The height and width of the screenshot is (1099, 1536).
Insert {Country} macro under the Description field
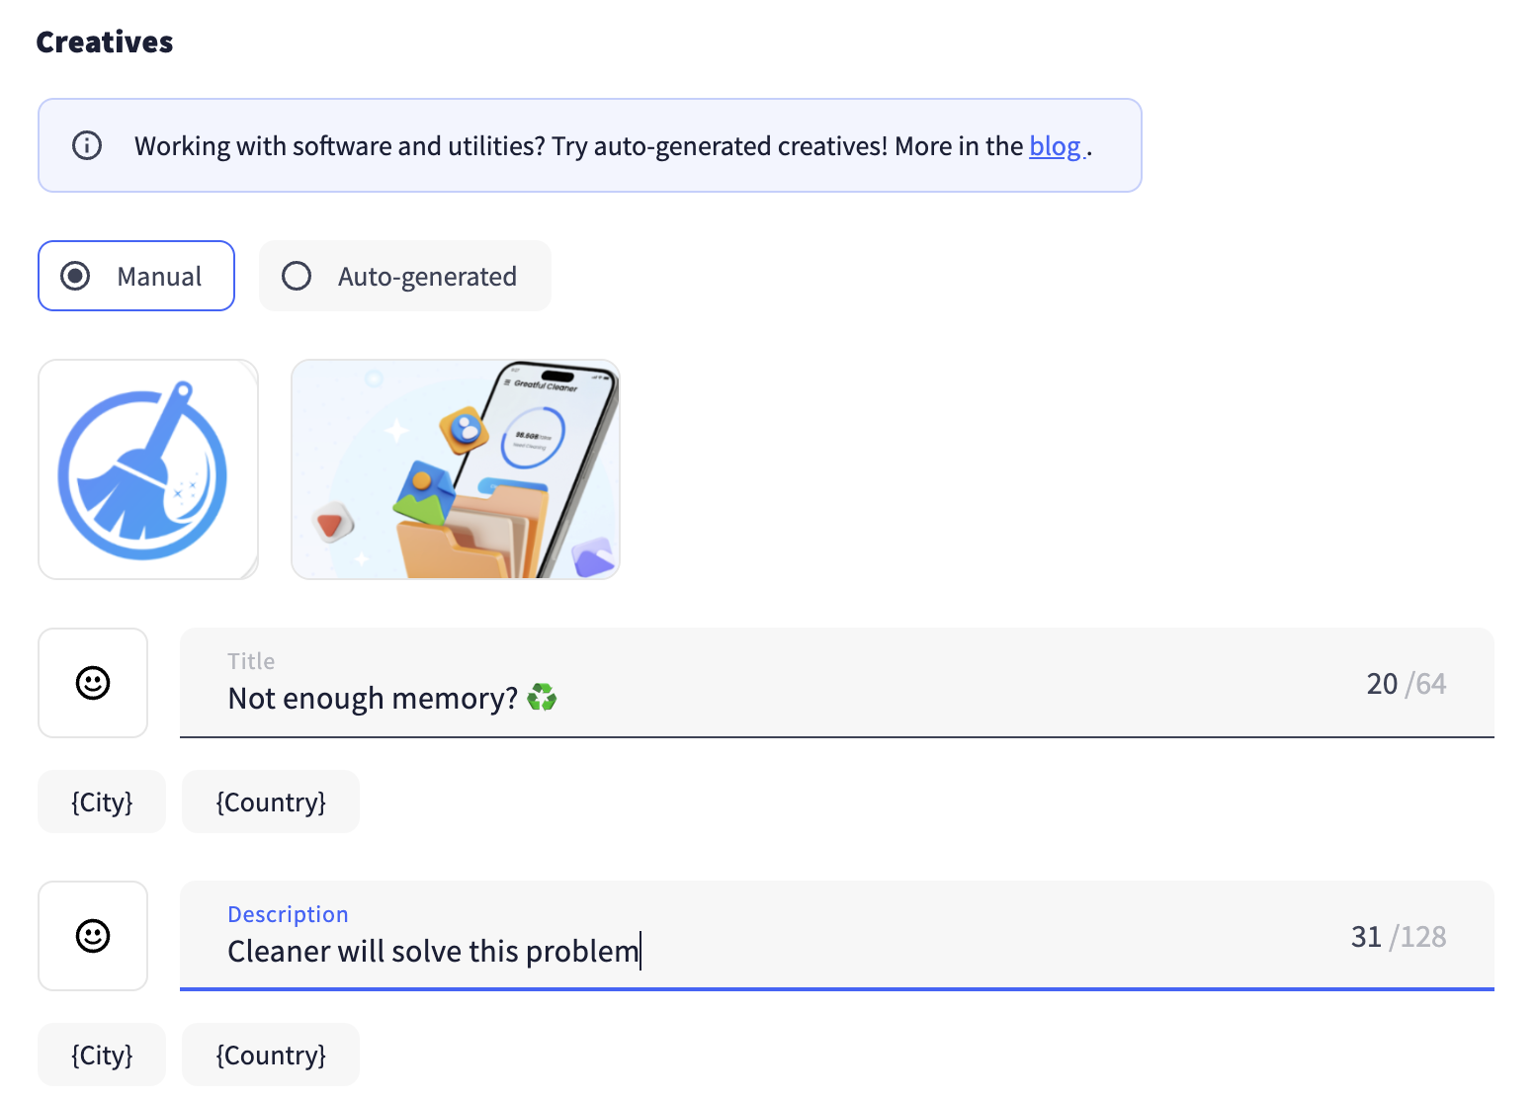[271, 1055]
